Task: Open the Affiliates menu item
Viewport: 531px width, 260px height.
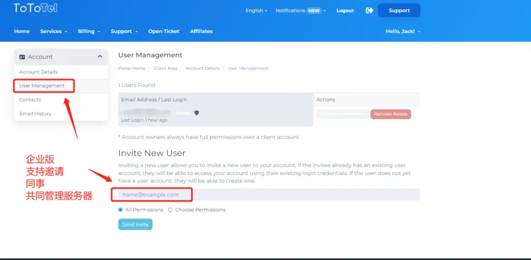Action: click(201, 31)
